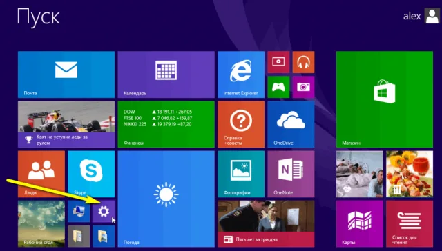Launch the OneNote tile
This screenshot has height=251, width=442.
pos(291,174)
